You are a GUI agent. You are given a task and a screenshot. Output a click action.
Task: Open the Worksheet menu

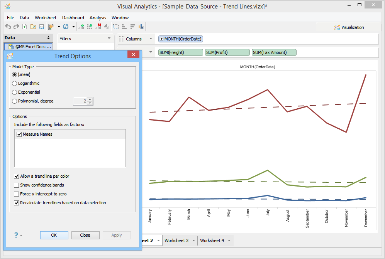[x=46, y=18]
